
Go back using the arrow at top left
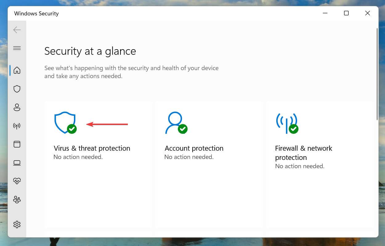coord(17,30)
